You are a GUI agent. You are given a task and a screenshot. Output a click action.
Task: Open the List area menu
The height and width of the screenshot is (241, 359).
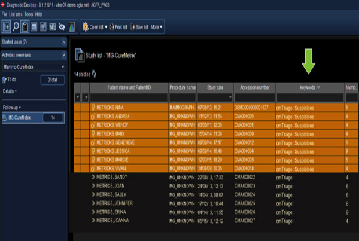click(16, 14)
